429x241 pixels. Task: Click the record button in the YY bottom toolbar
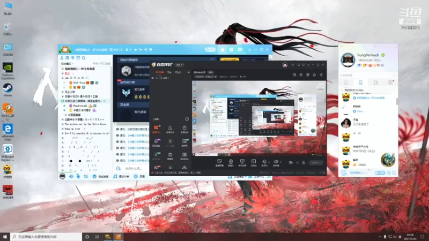[139, 177]
